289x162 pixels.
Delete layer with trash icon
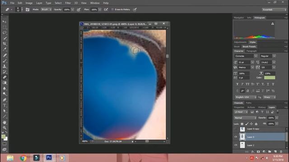(x=281, y=152)
